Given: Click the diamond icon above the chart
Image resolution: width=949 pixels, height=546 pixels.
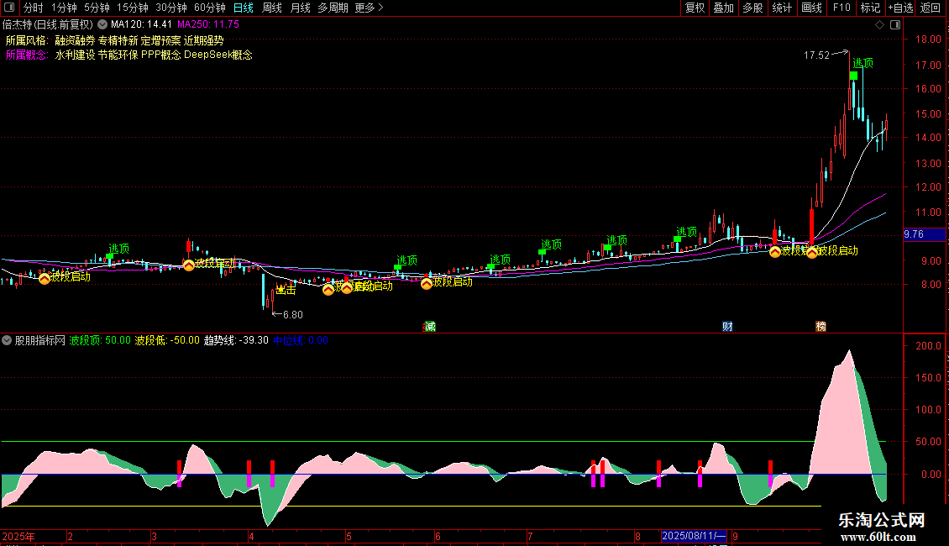Looking at the screenshot, I should [x=880, y=25].
